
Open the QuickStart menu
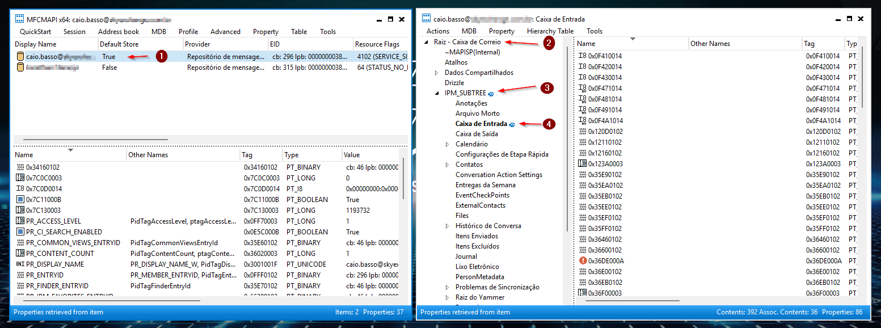coord(35,32)
